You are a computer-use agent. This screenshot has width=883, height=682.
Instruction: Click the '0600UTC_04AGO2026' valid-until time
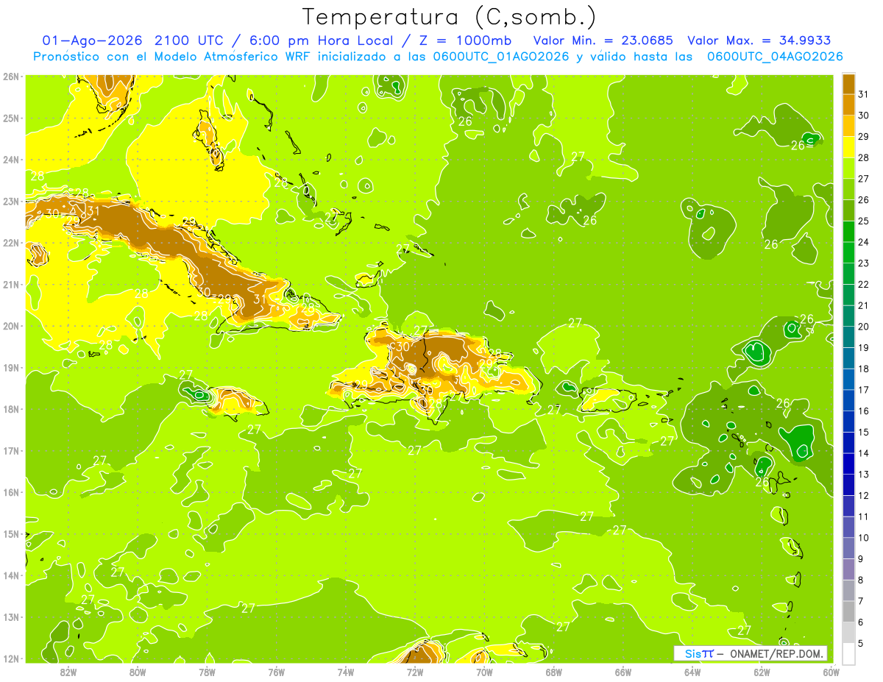[775, 57]
